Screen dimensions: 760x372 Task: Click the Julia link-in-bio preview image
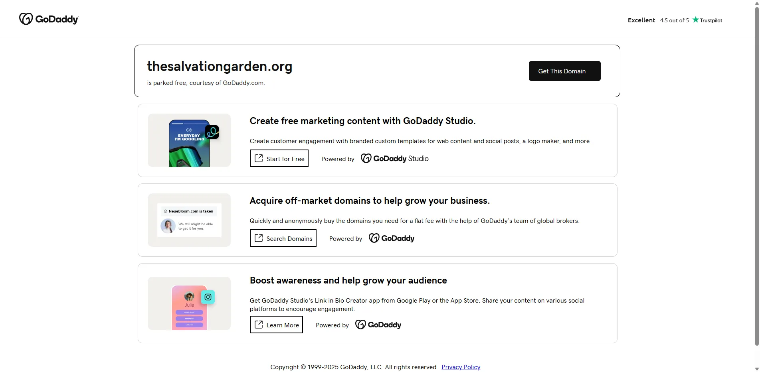click(189, 303)
